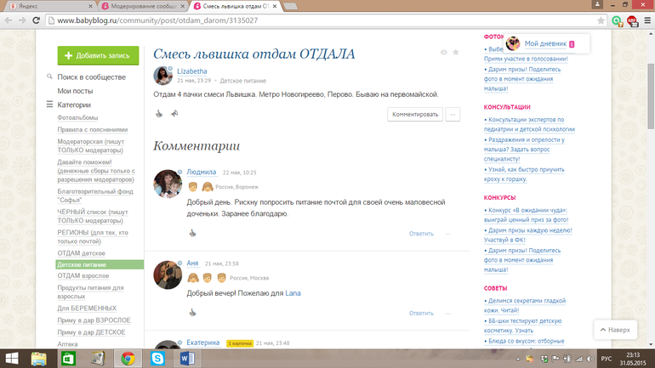Open Поиск в сообществе search
This screenshot has width=655, height=368.
[91, 77]
